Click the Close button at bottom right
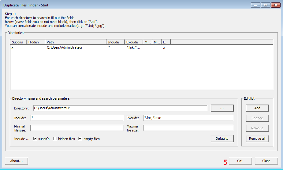The image size is (283, 170). pyautogui.click(x=266, y=161)
